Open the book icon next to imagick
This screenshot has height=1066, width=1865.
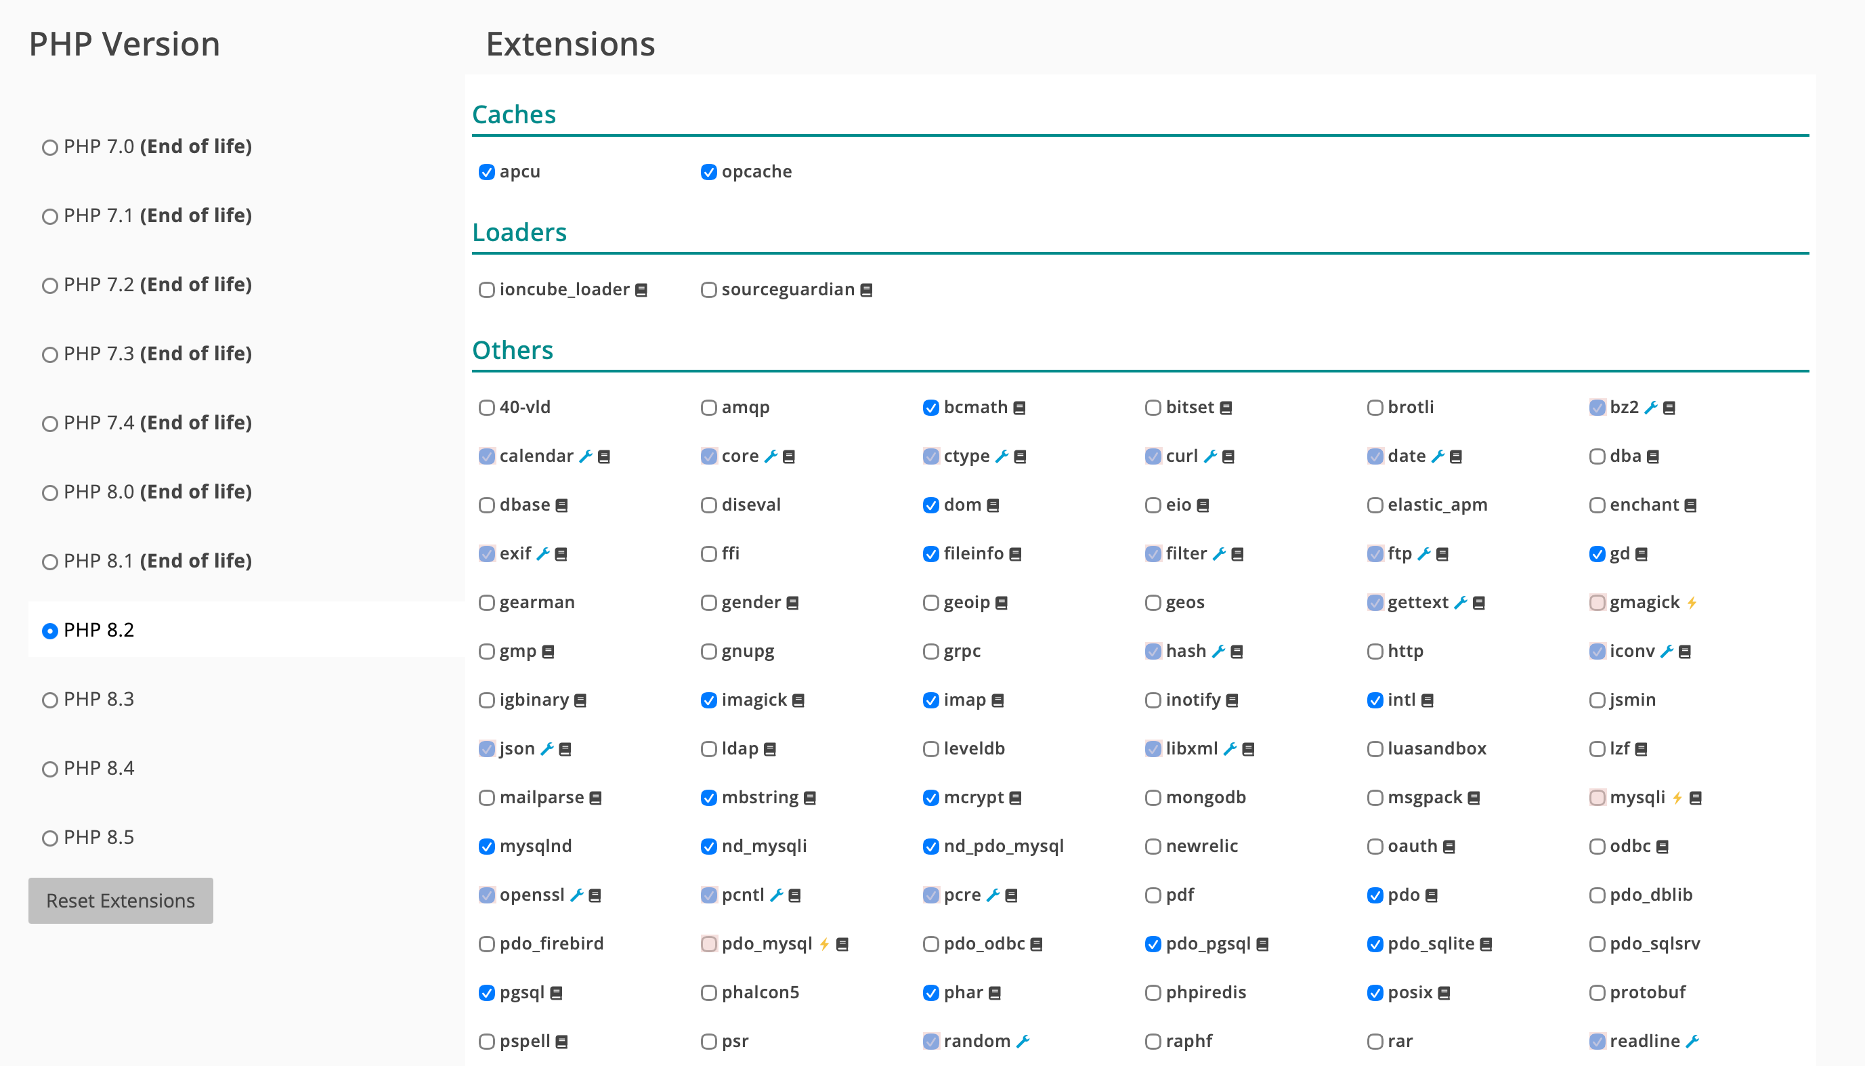798,702
